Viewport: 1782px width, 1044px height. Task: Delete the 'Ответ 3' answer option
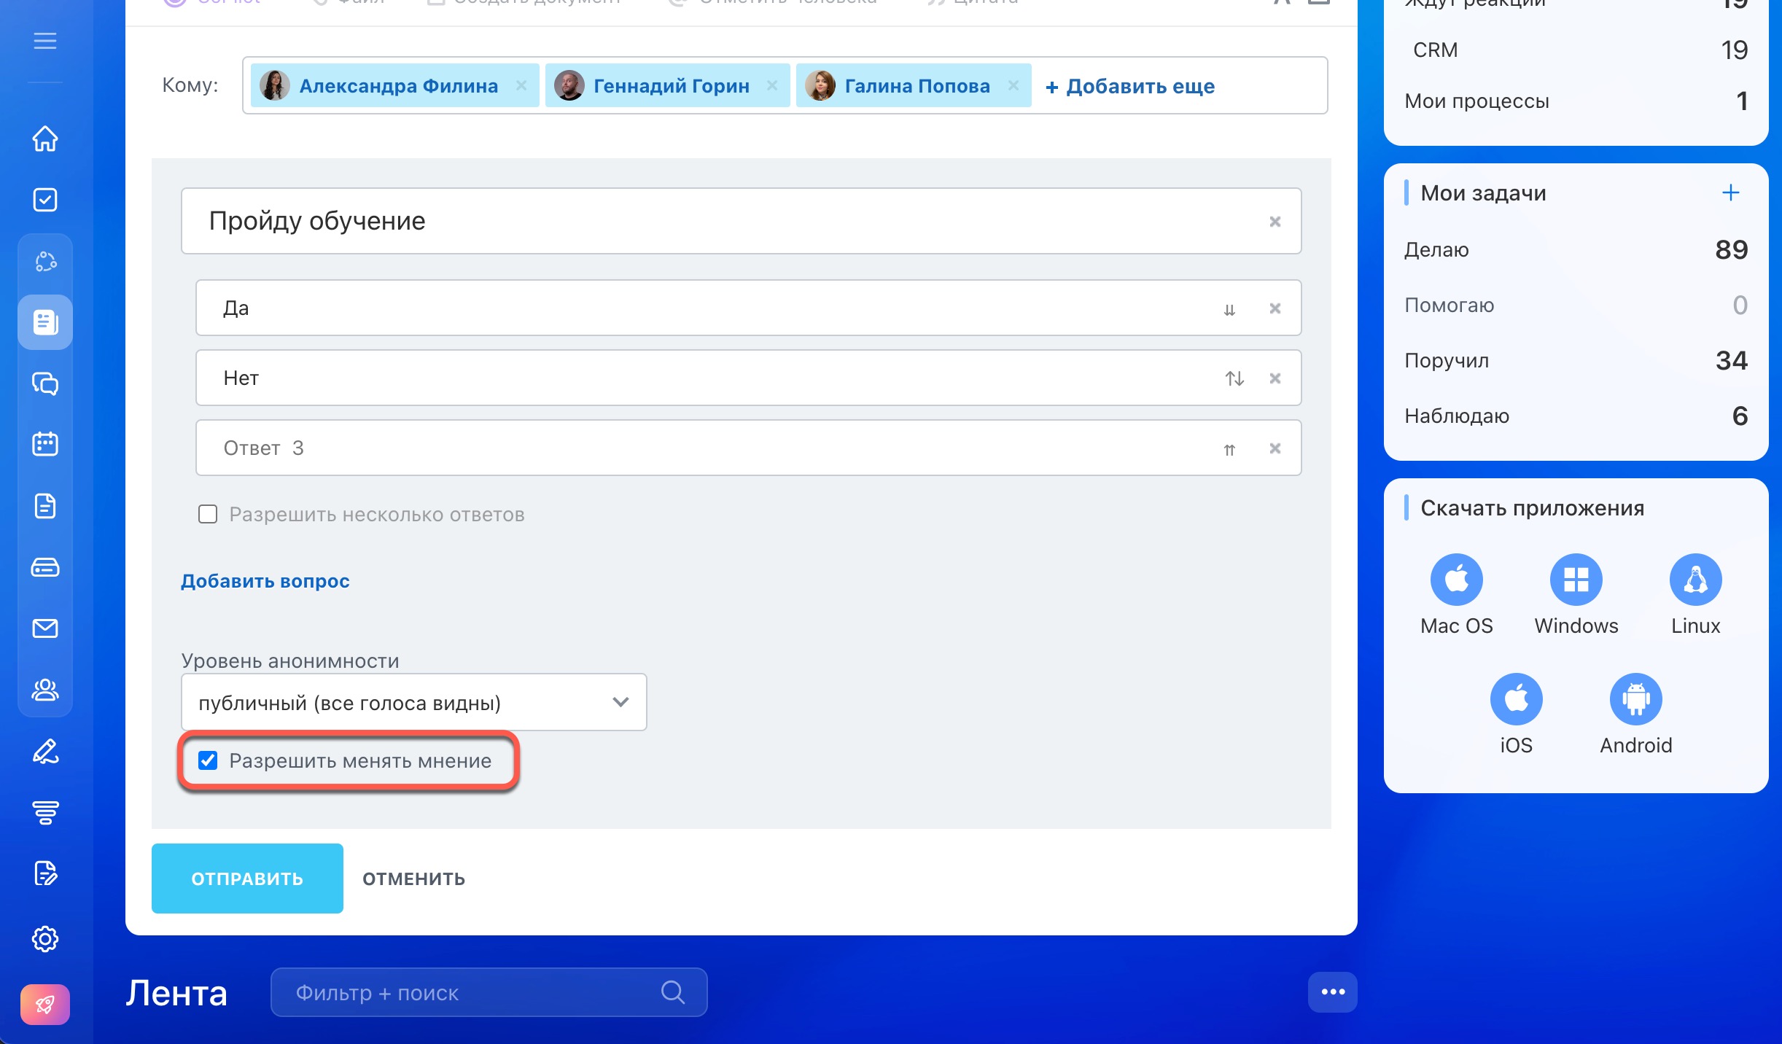1275,448
